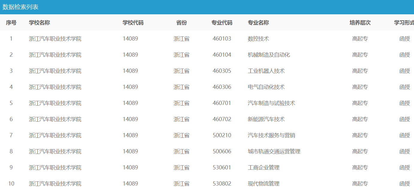The image size is (414, 190).
Task: Click major code 460701
Action: tap(222, 103)
